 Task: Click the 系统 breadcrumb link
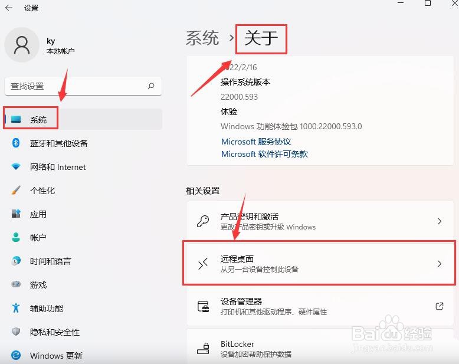pyautogui.click(x=202, y=38)
